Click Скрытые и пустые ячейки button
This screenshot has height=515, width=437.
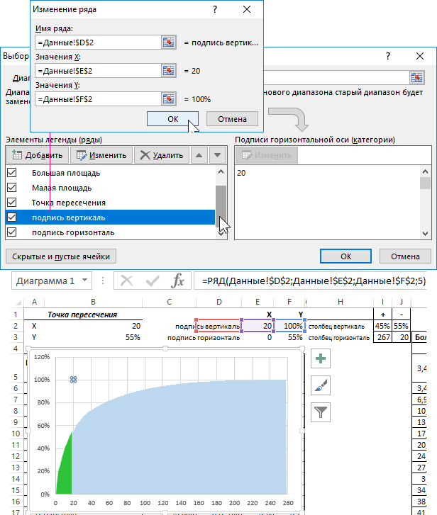60,256
